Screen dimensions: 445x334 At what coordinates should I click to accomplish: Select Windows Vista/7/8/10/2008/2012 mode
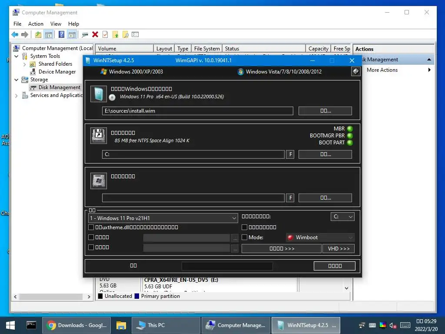coord(279,72)
